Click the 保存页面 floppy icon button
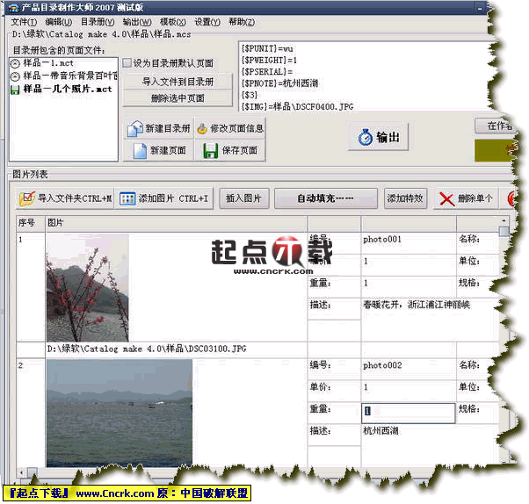 pyautogui.click(x=230, y=150)
